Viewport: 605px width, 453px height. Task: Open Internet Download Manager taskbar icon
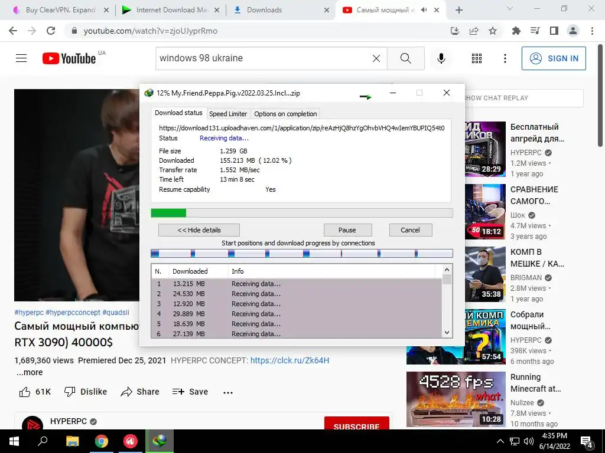160,441
